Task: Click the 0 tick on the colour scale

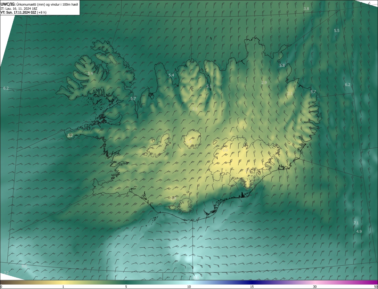Action: [1, 287]
